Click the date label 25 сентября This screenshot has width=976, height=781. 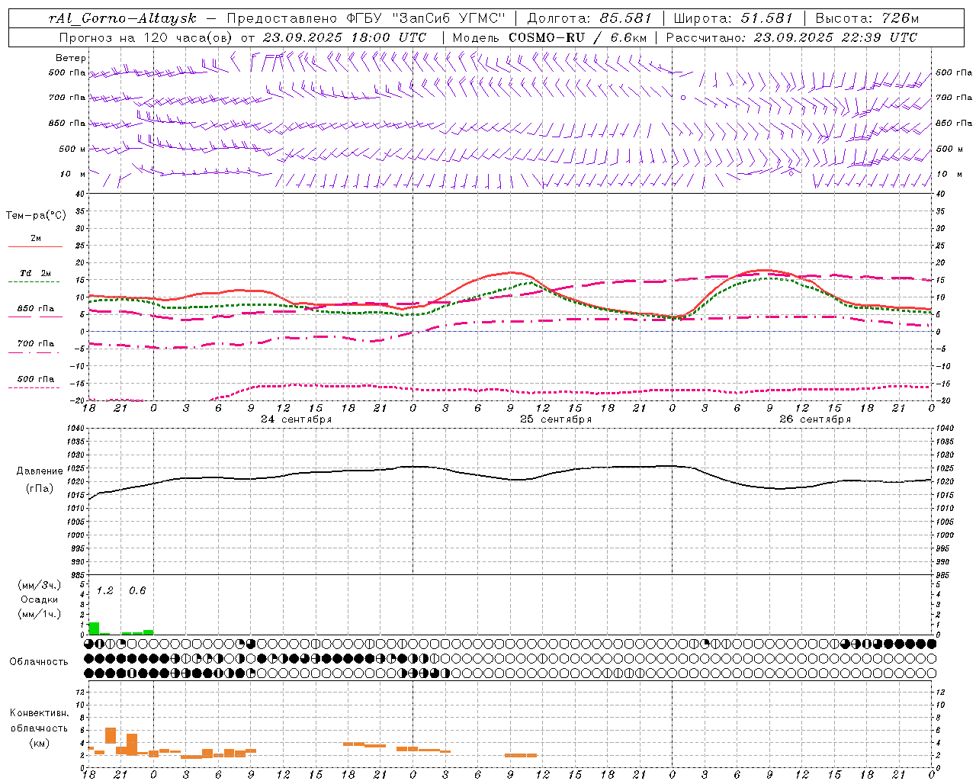coord(556,419)
